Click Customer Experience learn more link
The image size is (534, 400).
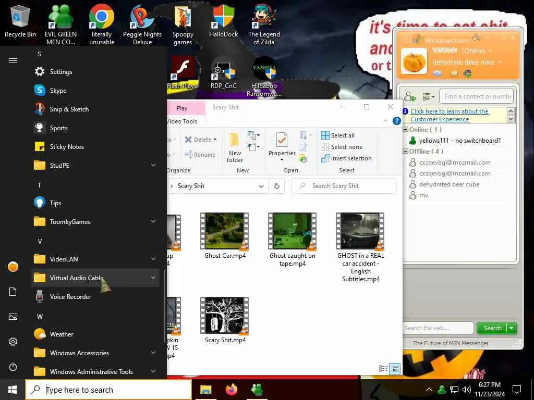coord(450,115)
